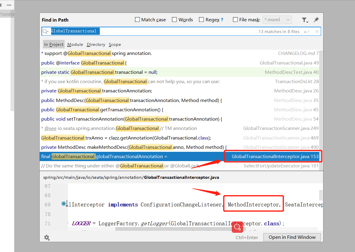
Task: Select the SelectForUpdateExecutor.java 101 result
Action: (179, 166)
